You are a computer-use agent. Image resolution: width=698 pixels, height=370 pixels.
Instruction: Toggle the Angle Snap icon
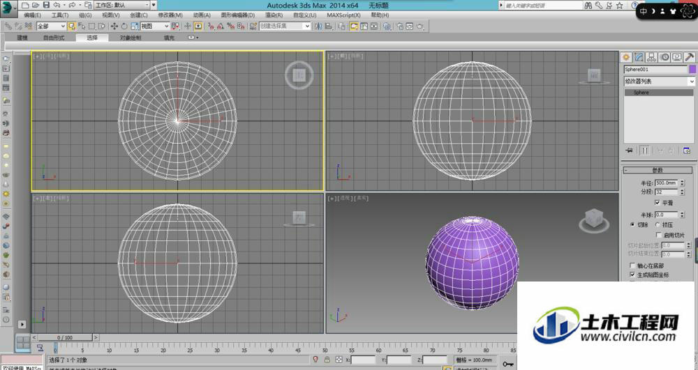(x=220, y=26)
